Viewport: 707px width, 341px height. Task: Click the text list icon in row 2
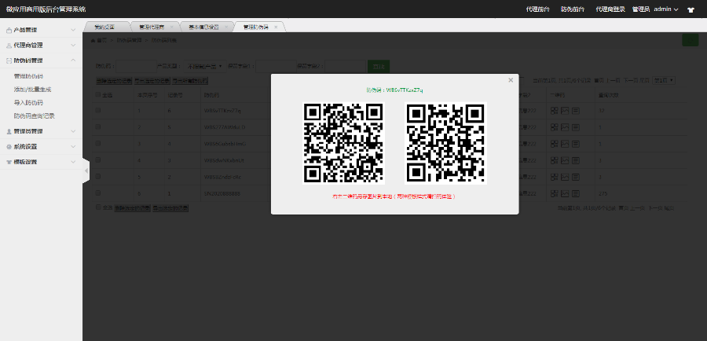pos(576,127)
